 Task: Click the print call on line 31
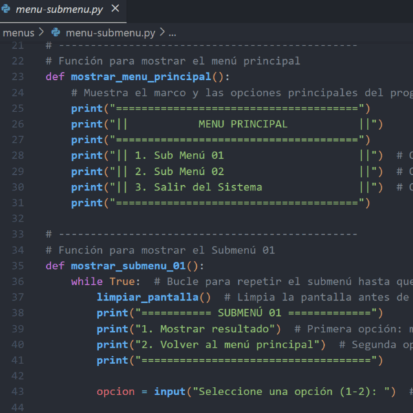(x=87, y=203)
